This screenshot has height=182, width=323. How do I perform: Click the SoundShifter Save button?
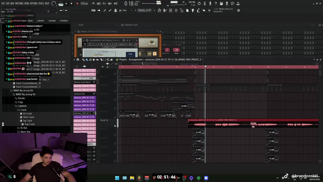[x=130, y=44]
